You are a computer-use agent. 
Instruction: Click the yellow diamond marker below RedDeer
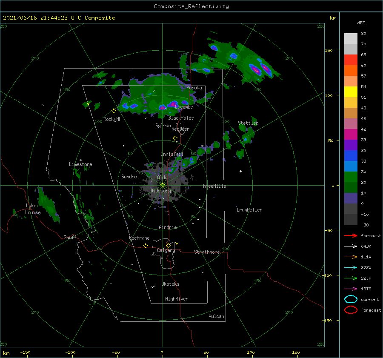[x=175, y=138]
